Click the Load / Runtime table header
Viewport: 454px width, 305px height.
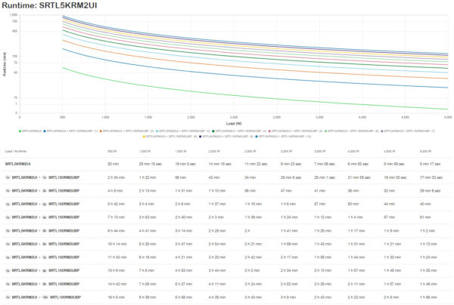(x=16, y=151)
